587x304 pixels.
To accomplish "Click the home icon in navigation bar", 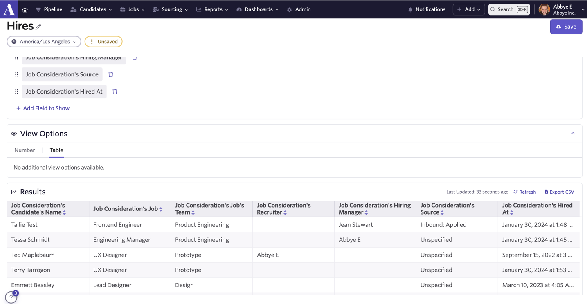I will pyautogui.click(x=25, y=9).
